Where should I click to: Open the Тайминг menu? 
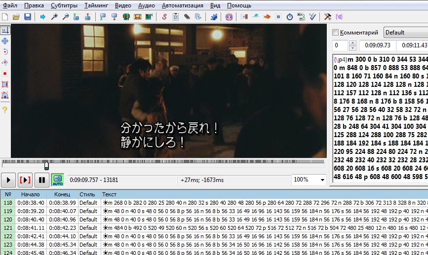pyautogui.click(x=96, y=5)
